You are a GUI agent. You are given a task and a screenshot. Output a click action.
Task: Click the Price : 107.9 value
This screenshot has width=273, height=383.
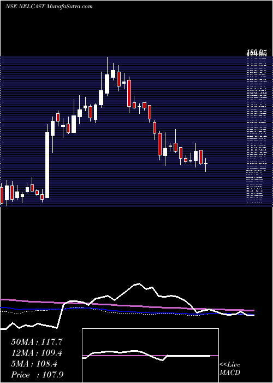[x=37, y=375]
